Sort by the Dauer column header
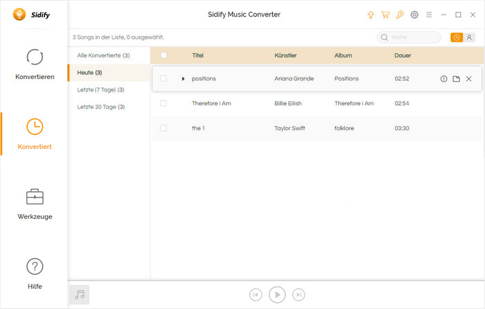Image resolution: width=485 pixels, height=309 pixels. [403, 55]
